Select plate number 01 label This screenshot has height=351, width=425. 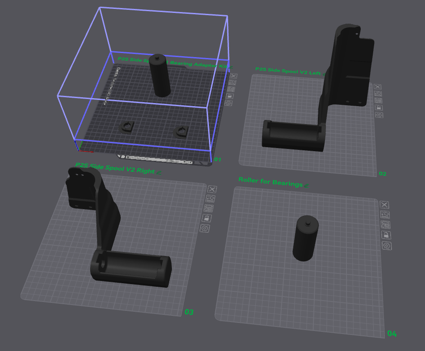tap(217, 160)
